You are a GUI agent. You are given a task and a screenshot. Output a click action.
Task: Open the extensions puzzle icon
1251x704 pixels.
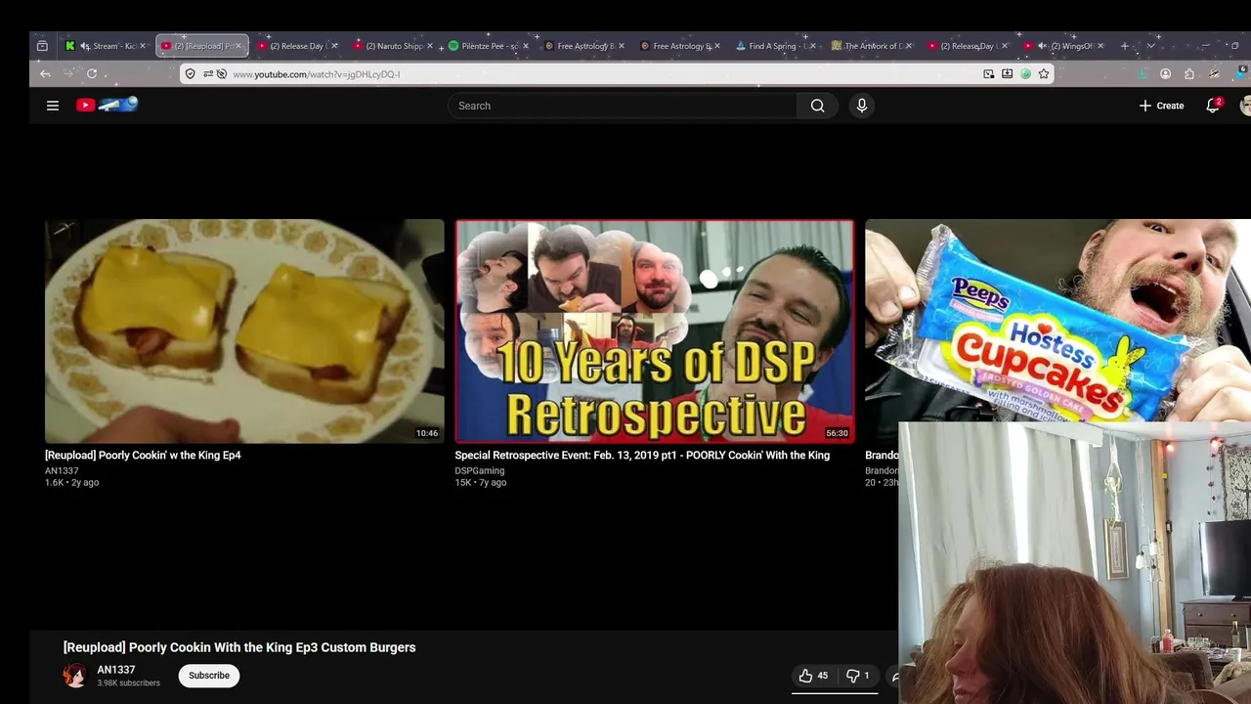coord(1188,73)
